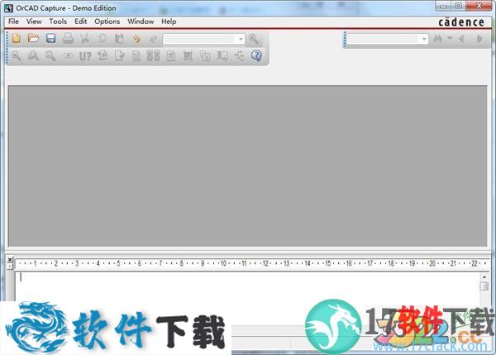The width and height of the screenshot is (496, 355).
Task: Click the Copy icon
Action: 102,38
